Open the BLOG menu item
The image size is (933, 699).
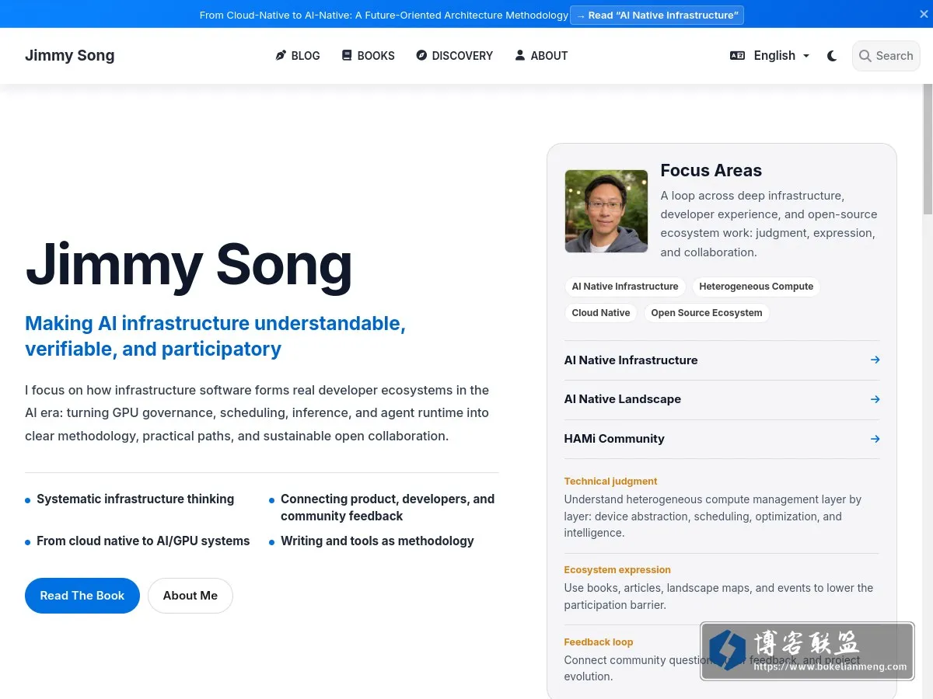click(298, 56)
